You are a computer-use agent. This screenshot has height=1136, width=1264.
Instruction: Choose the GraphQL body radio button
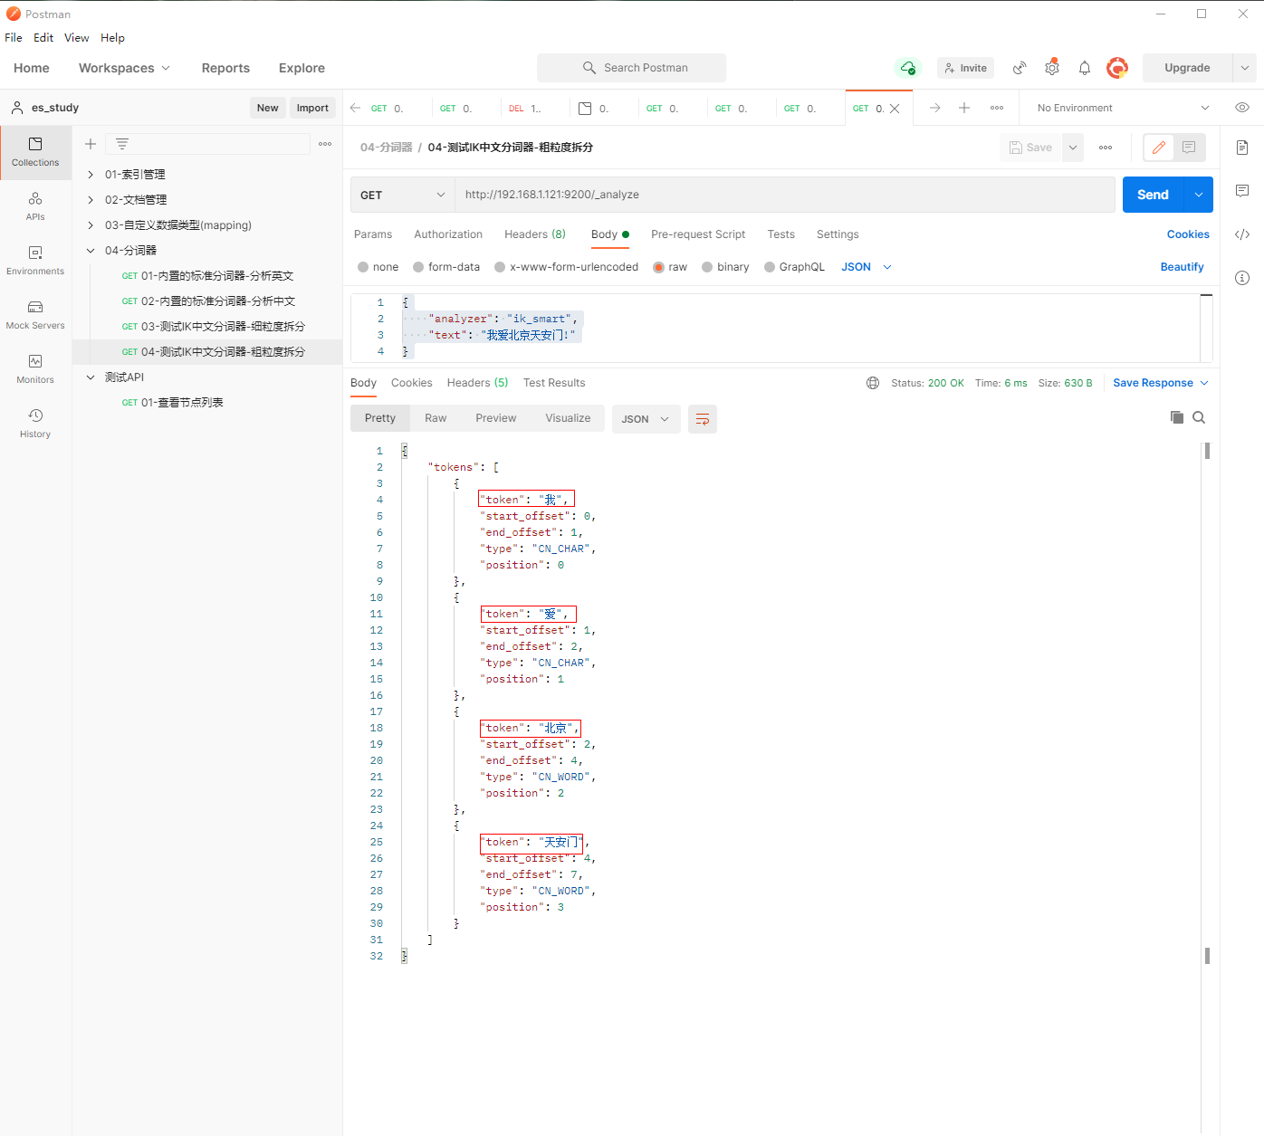770,267
